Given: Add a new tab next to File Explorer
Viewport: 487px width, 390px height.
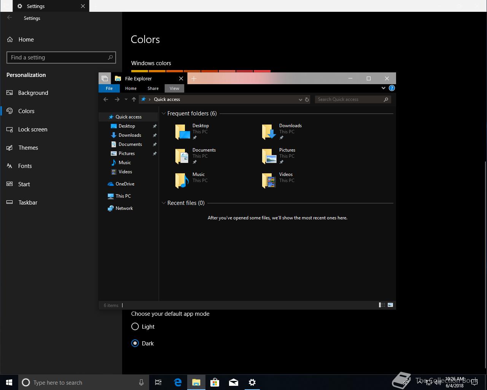Looking at the screenshot, I should click(x=194, y=78).
